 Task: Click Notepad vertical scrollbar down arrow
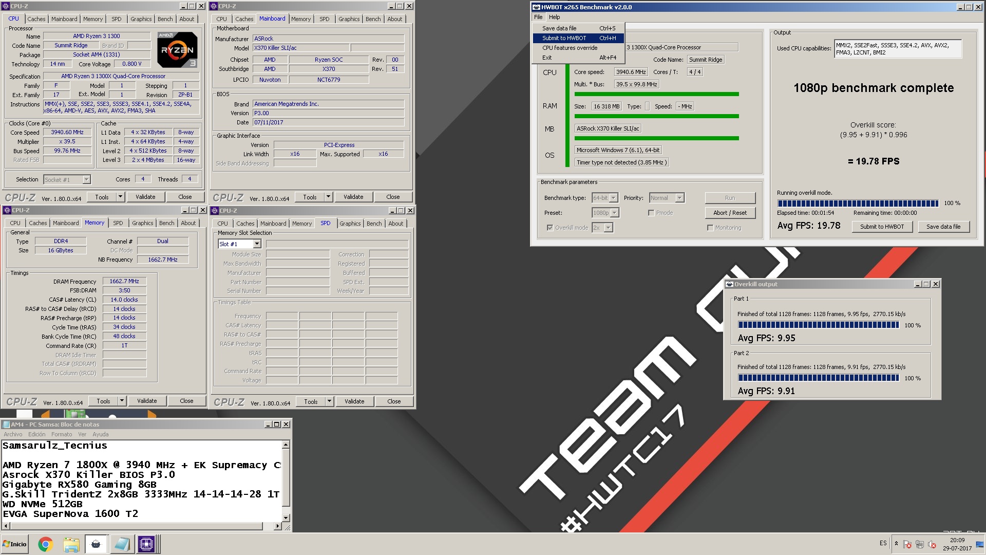pos(286,518)
